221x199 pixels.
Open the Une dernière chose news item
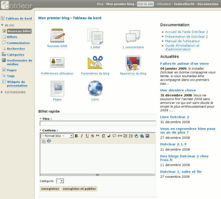tap(178, 90)
